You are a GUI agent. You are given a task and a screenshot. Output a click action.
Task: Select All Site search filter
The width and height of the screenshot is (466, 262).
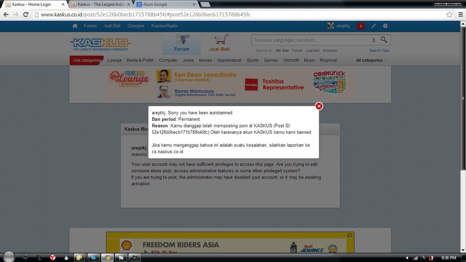(282, 51)
